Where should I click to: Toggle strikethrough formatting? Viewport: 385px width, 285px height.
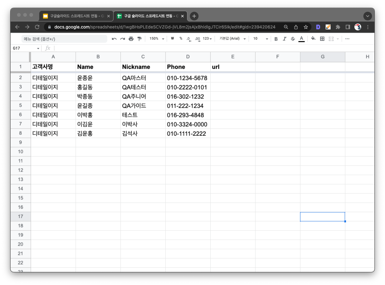coord(293,38)
